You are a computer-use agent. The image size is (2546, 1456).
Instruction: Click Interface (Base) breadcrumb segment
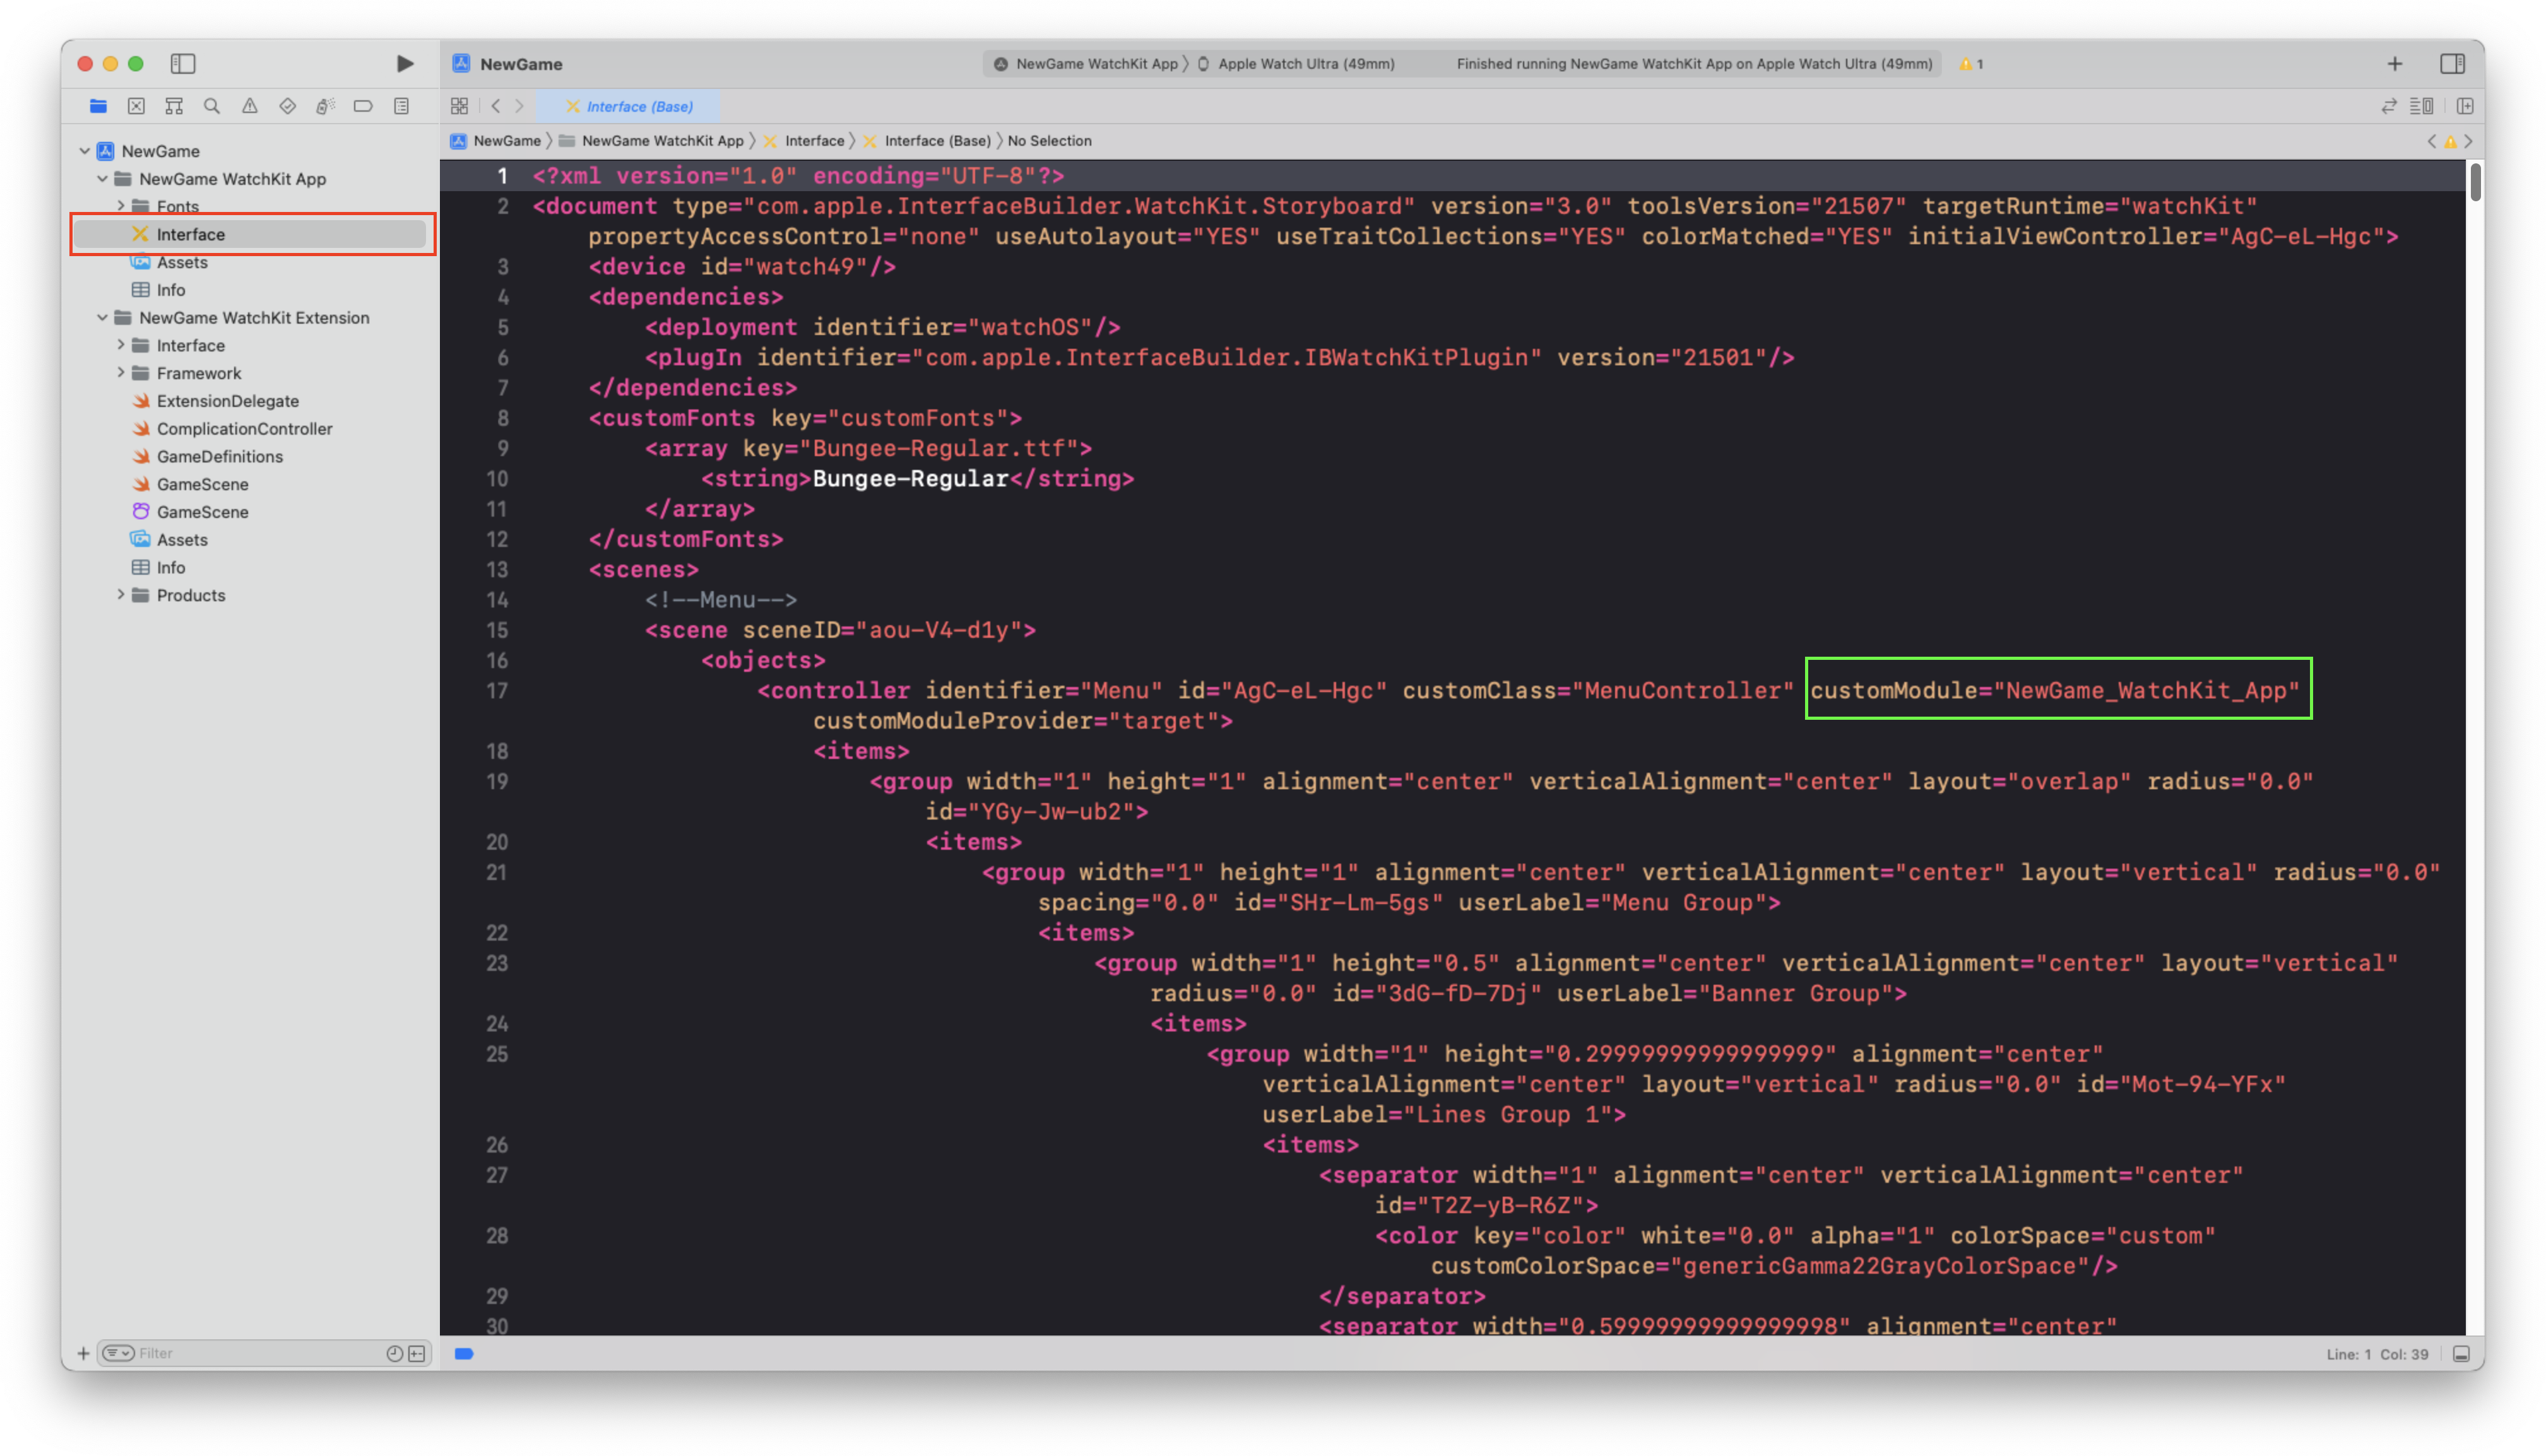point(927,141)
